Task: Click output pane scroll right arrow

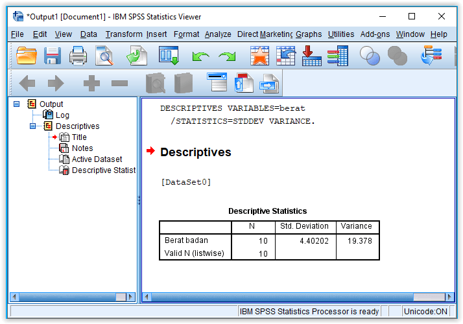Action: pos(449,297)
